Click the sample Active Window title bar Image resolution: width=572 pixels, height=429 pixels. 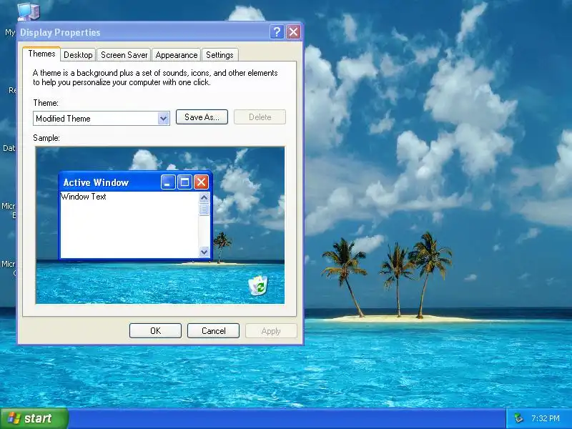(x=135, y=182)
